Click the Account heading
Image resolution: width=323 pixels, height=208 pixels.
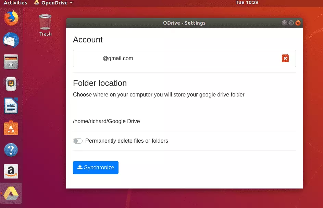[x=88, y=40]
